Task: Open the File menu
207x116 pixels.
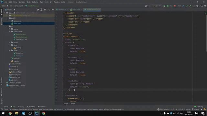Action: (x=6, y=2)
